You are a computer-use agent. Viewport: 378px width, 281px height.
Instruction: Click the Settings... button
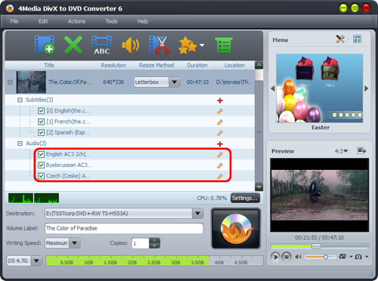tap(245, 198)
